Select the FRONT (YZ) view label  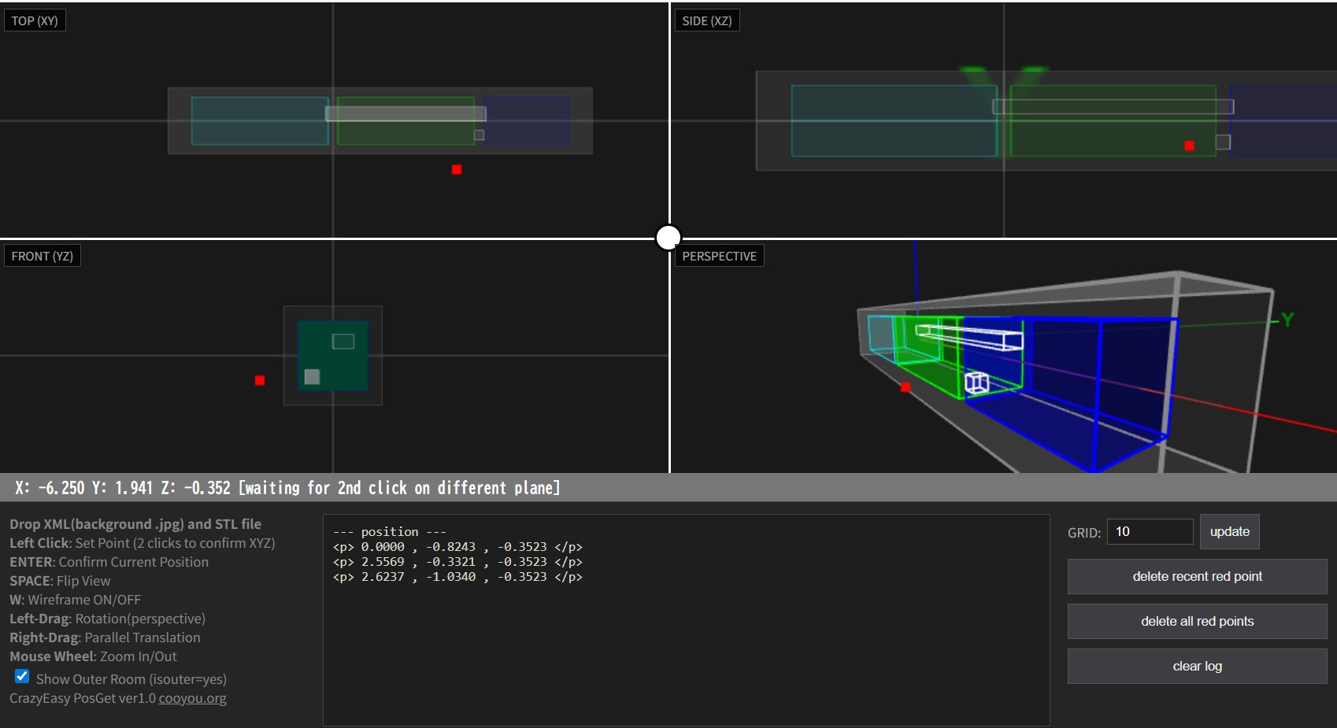[43, 256]
